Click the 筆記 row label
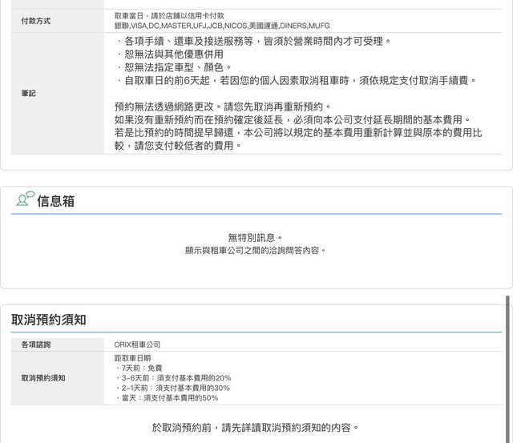The image size is (513, 443). (x=28, y=94)
